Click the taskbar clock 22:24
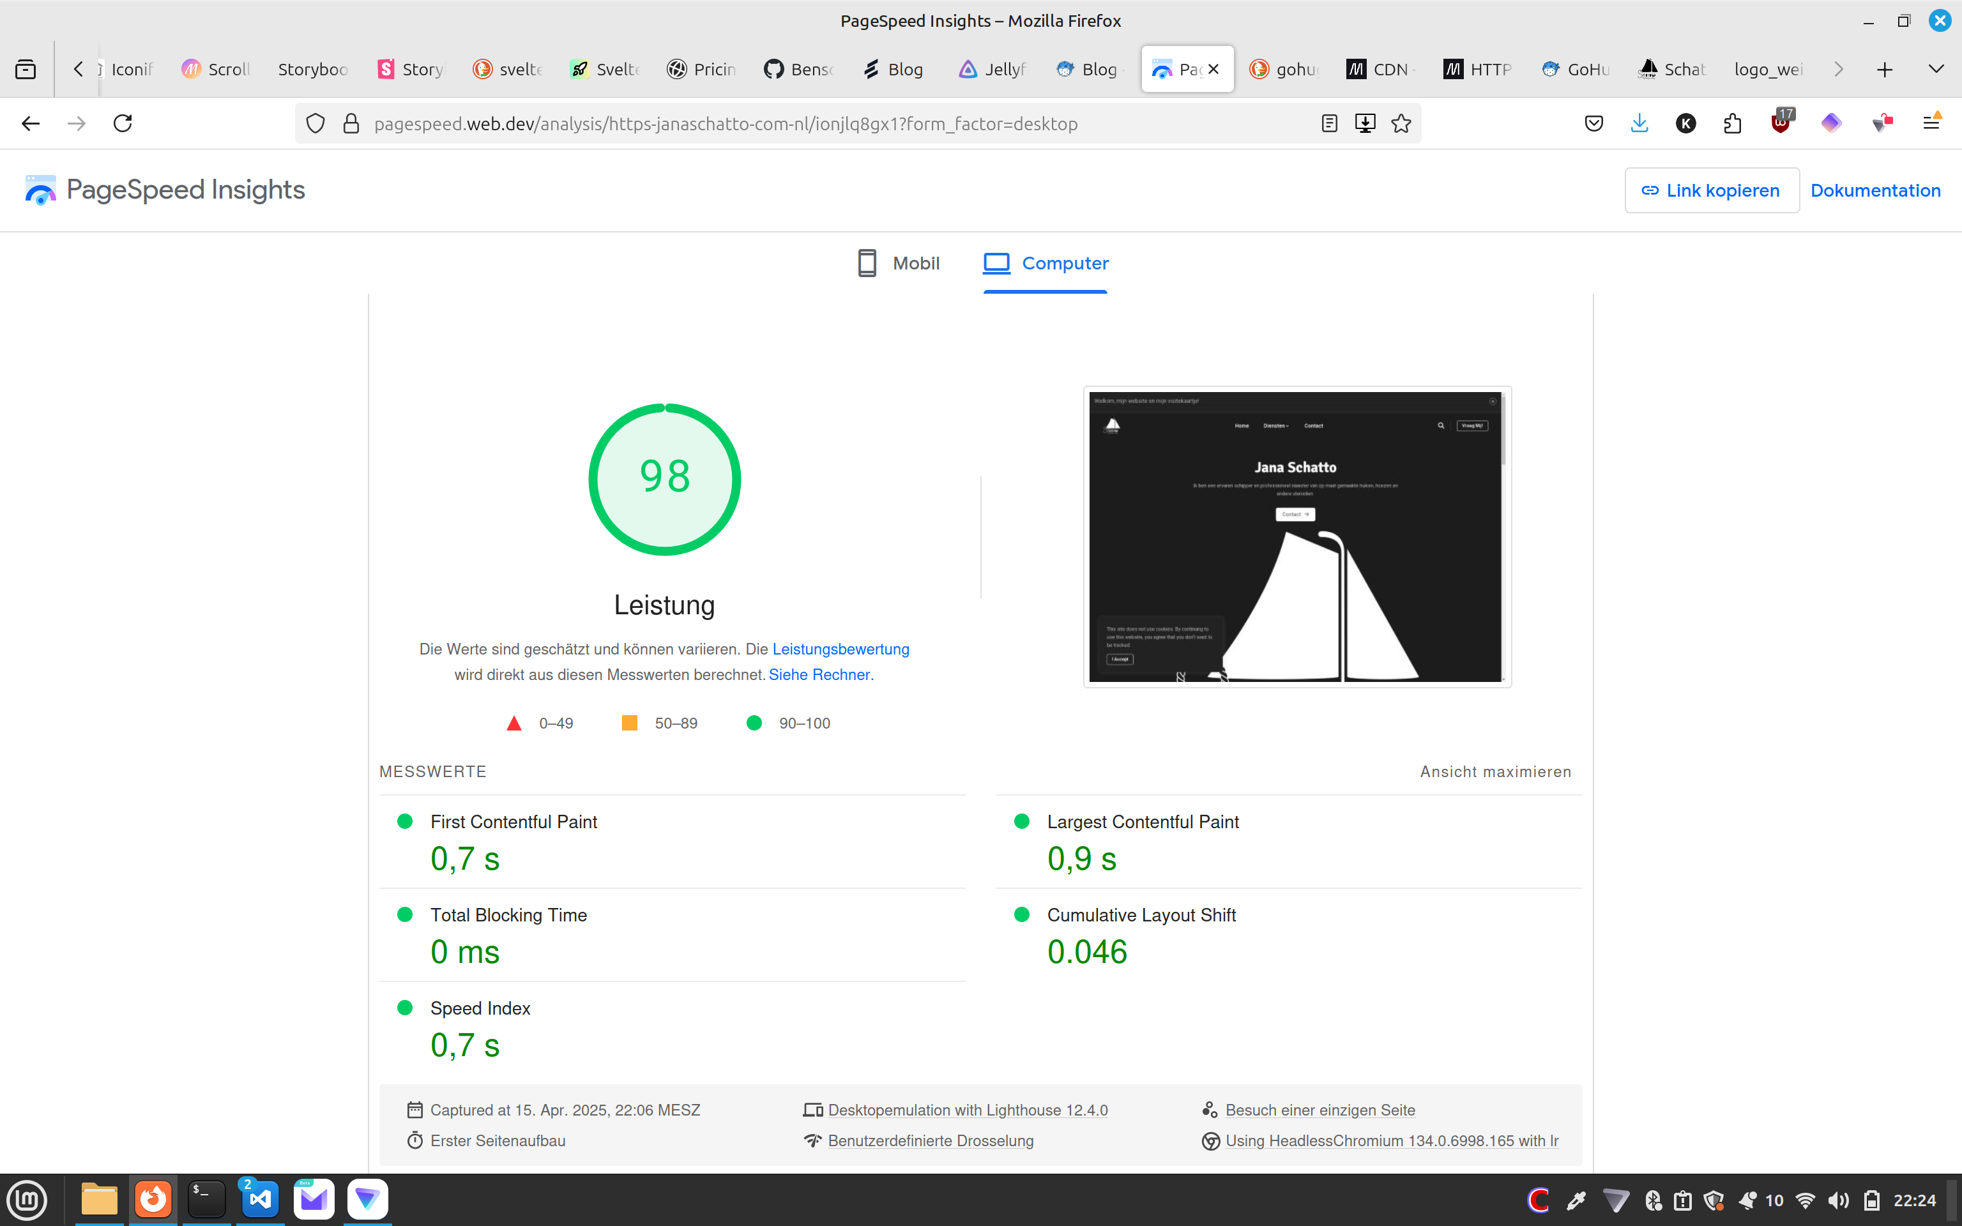1962x1226 pixels. pos(1914,1201)
